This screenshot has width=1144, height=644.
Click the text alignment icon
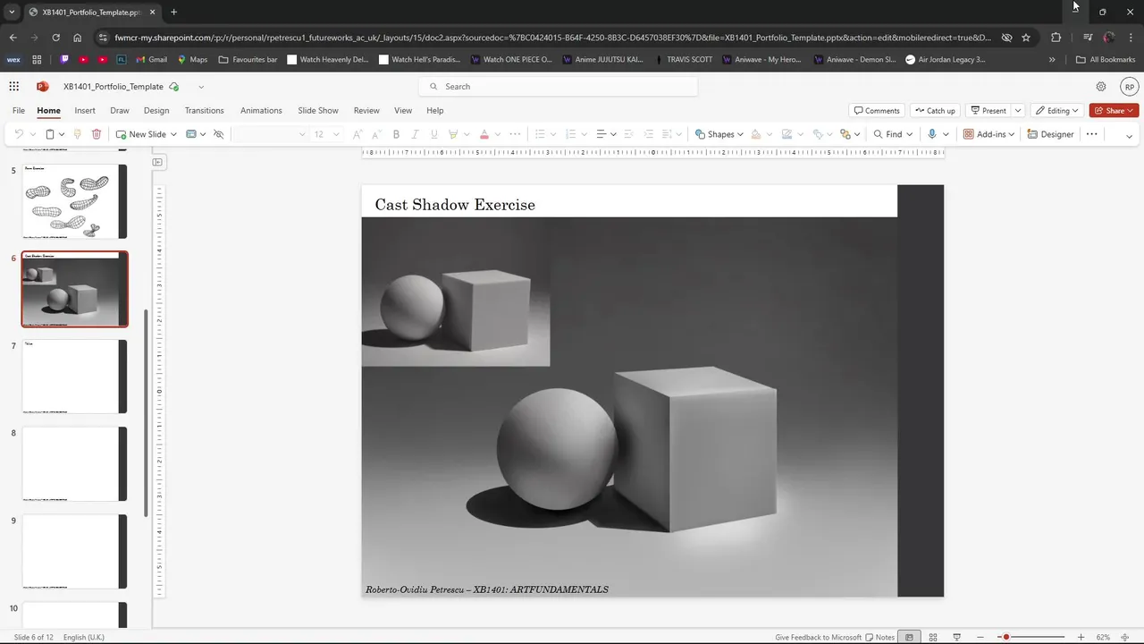pos(601,134)
